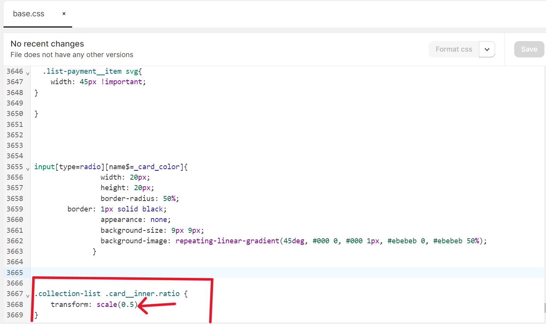Place cursor in empty line 3665
This screenshot has height=324, width=546.
coord(287,272)
